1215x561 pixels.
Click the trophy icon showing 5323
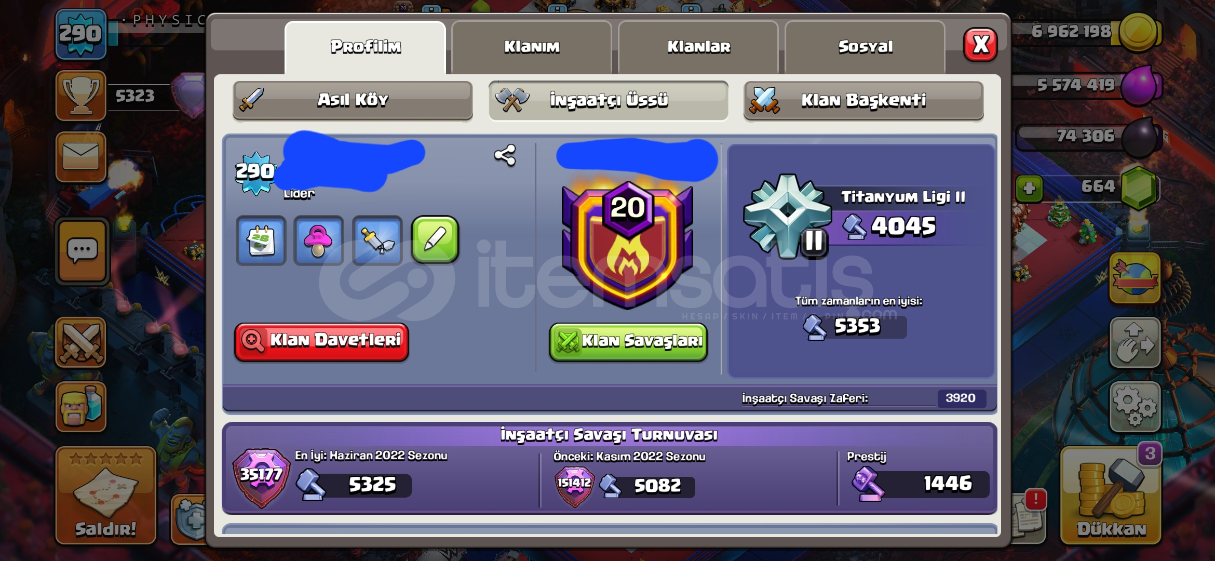coord(80,96)
